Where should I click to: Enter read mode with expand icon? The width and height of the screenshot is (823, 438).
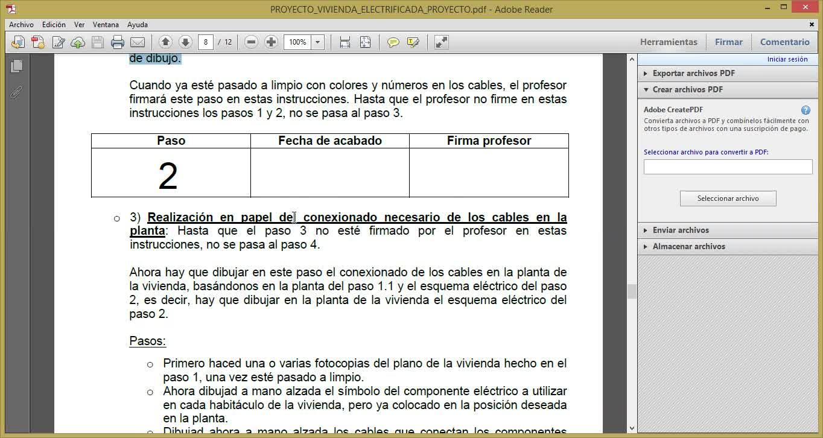tap(442, 42)
